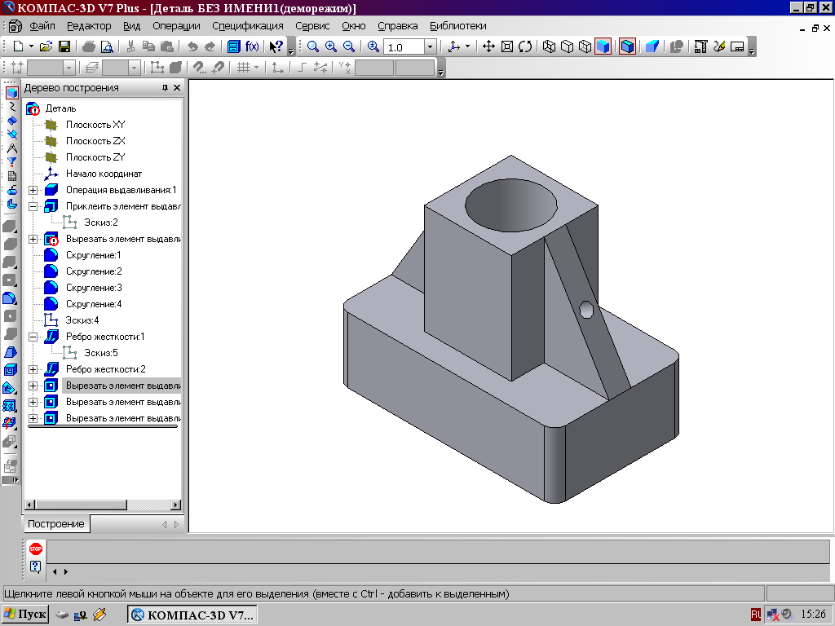Click the Save document toolbar icon
This screenshot has width=835, height=626.
pos(64,47)
